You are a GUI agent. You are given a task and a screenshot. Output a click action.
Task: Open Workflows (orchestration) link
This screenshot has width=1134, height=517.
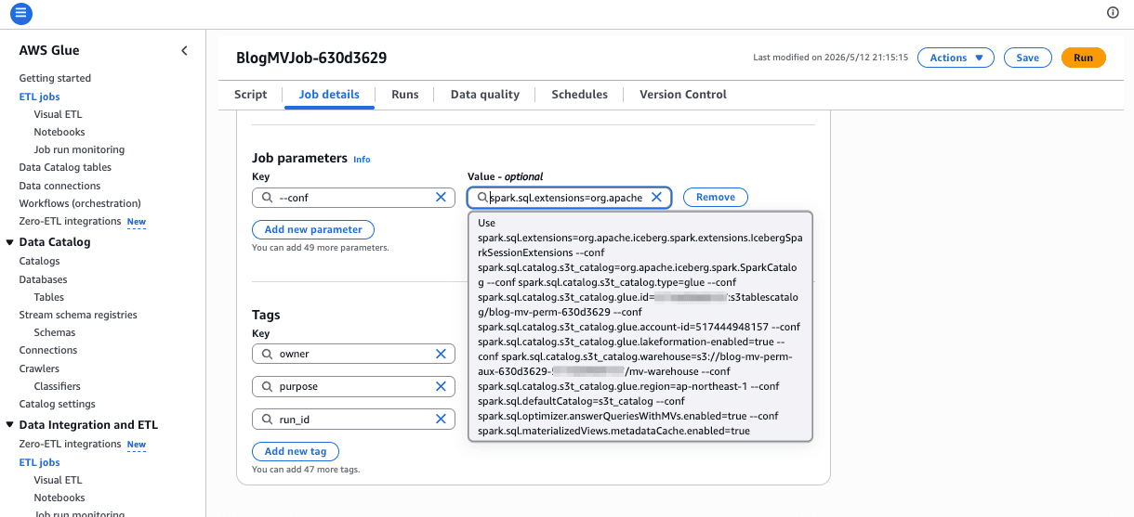point(80,203)
